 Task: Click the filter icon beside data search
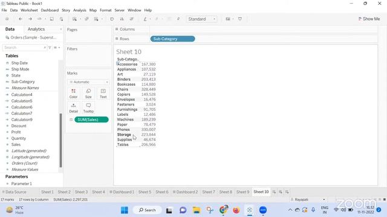tap(50, 48)
